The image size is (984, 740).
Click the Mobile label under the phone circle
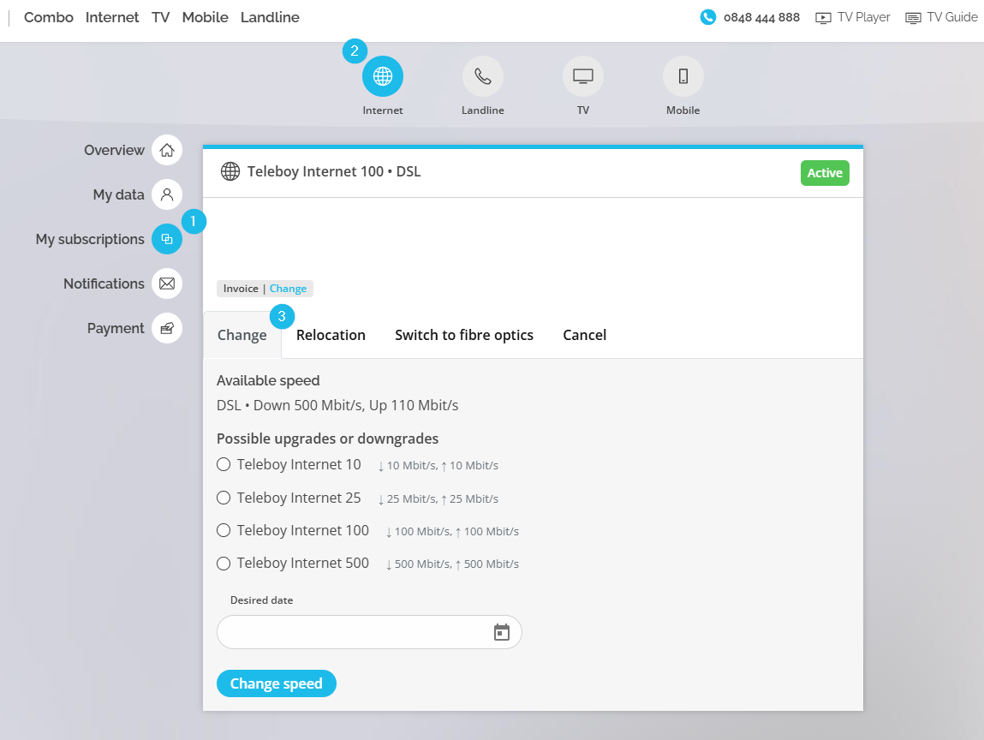pyautogui.click(x=683, y=110)
